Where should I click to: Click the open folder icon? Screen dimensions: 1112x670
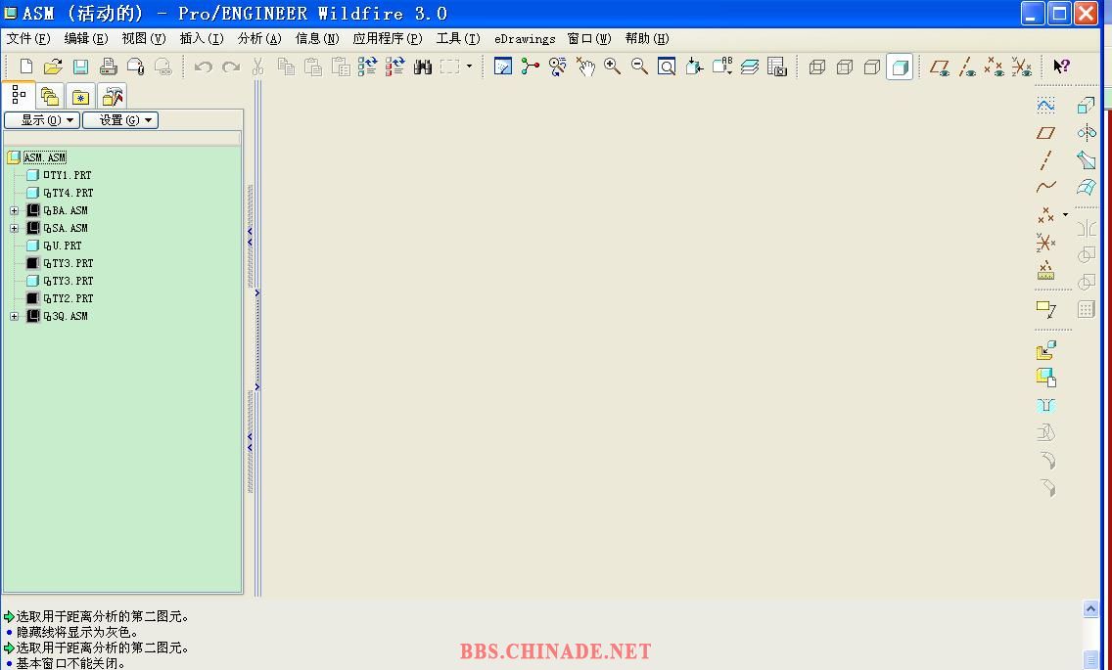pos(53,67)
